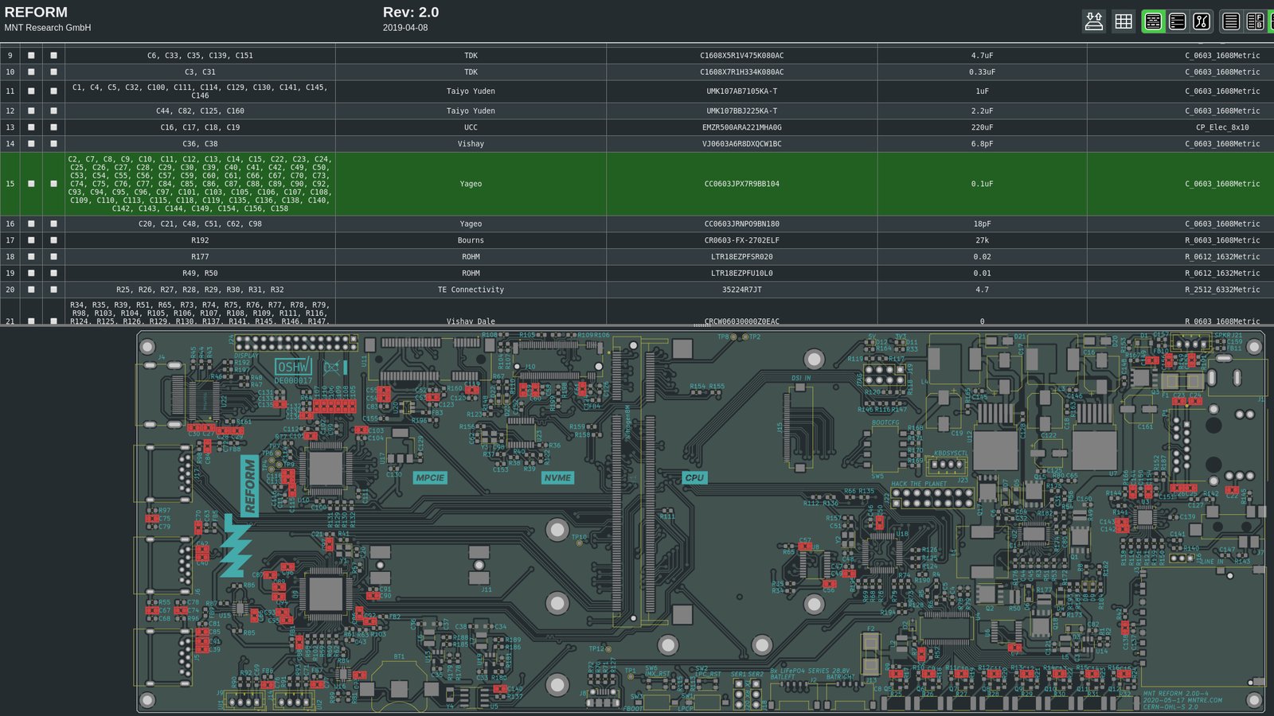Click manufacturer cell 'Bourns'

[x=471, y=240]
